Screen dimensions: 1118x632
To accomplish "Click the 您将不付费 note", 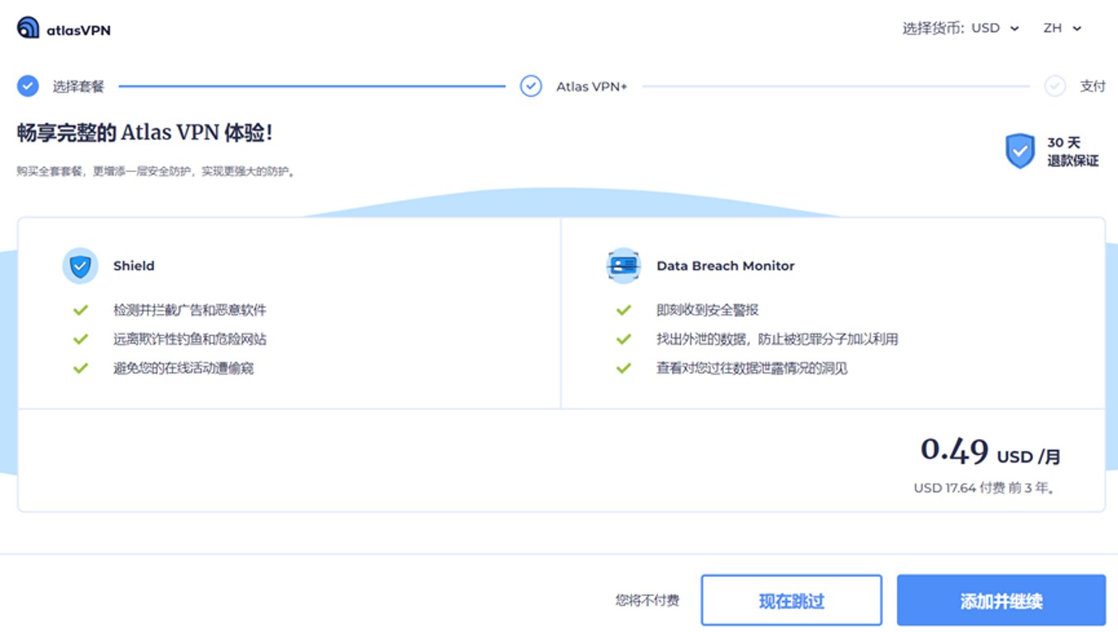I will click(x=647, y=601).
